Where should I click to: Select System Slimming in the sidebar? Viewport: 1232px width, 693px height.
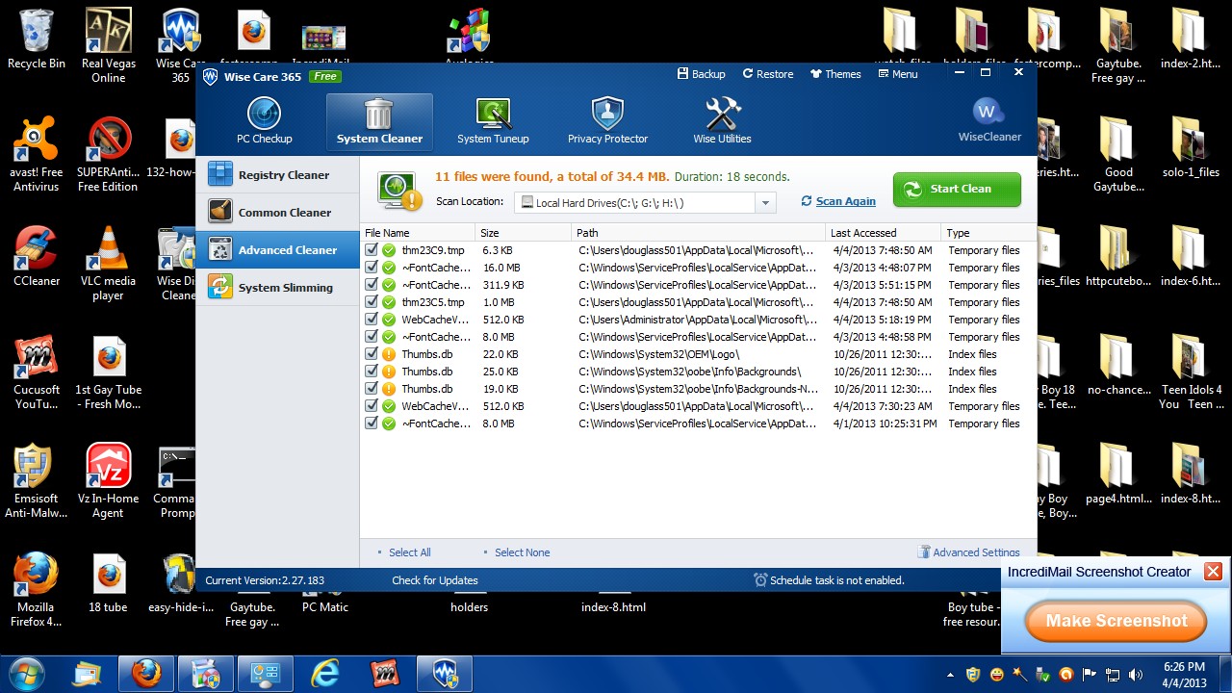click(278, 288)
